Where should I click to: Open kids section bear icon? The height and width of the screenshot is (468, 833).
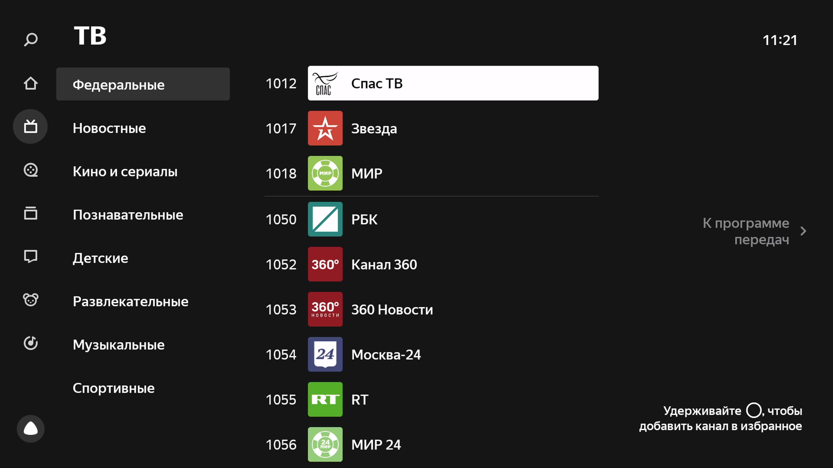pyautogui.click(x=31, y=300)
